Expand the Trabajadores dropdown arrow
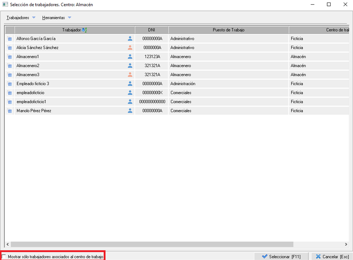This screenshot has width=353, height=260. coord(34,18)
